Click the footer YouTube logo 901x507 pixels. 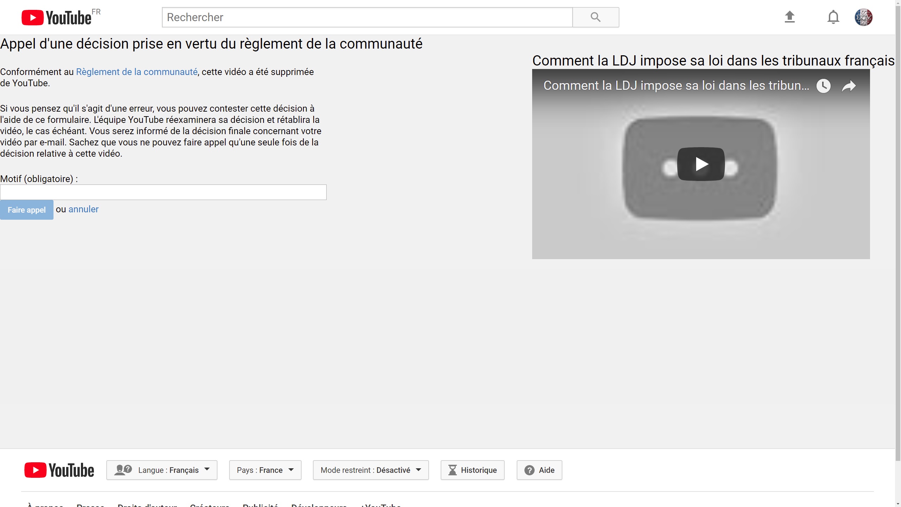[59, 470]
